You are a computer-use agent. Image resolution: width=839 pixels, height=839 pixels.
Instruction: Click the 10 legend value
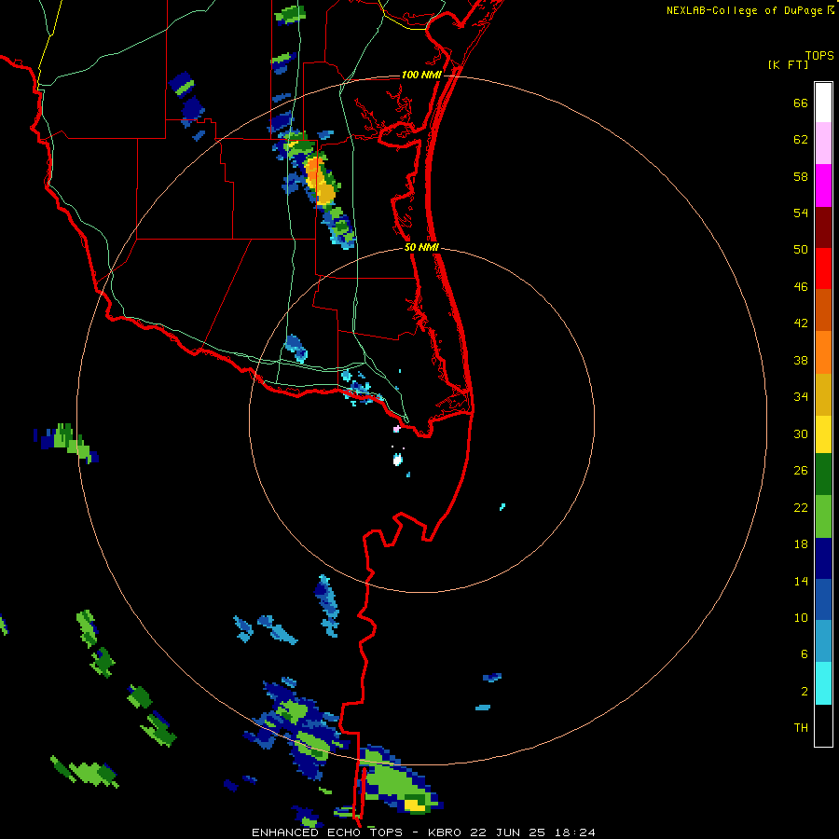(x=801, y=617)
